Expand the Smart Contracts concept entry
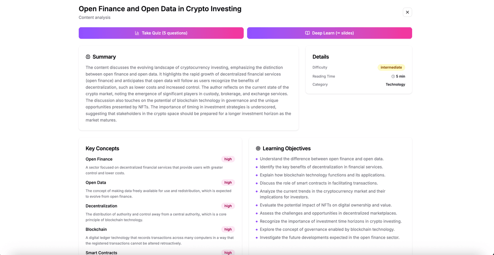The height and width of the screenshot is (255, 494). point(101,252)
